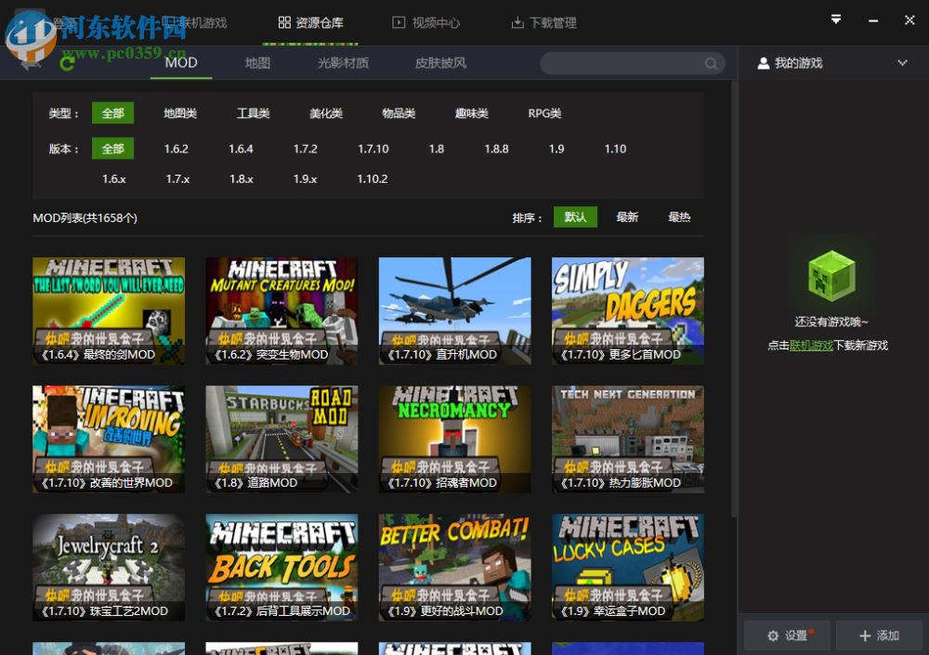Switch to 地图 sub-tab
Screen dimensions: 929x655
(x=257, y=63)
